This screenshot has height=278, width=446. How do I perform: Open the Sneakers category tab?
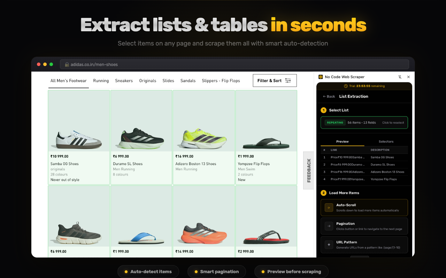pos(124,81)
